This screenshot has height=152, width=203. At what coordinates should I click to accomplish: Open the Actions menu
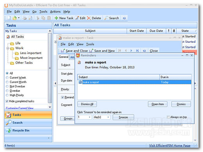click(x=55, y=12)
